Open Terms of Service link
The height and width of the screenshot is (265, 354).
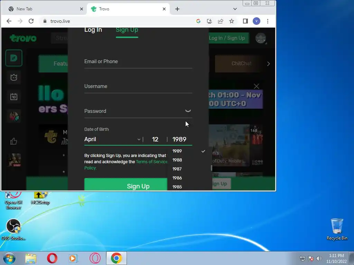tap(152, 162)
